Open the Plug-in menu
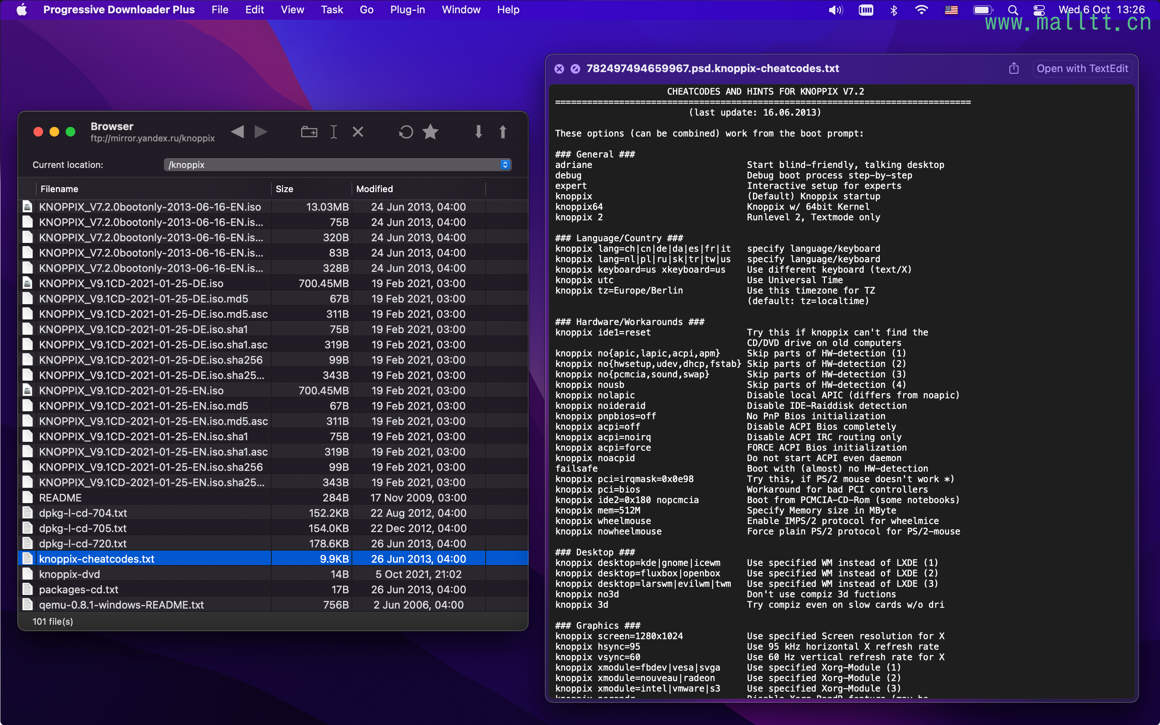 pos(407,10)
